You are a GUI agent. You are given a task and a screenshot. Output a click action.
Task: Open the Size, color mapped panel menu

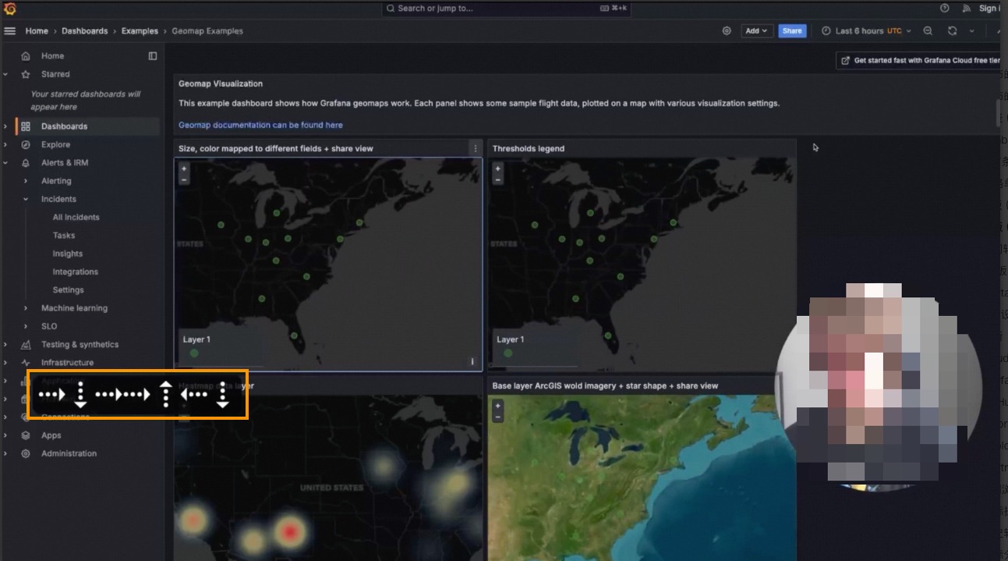476,148
